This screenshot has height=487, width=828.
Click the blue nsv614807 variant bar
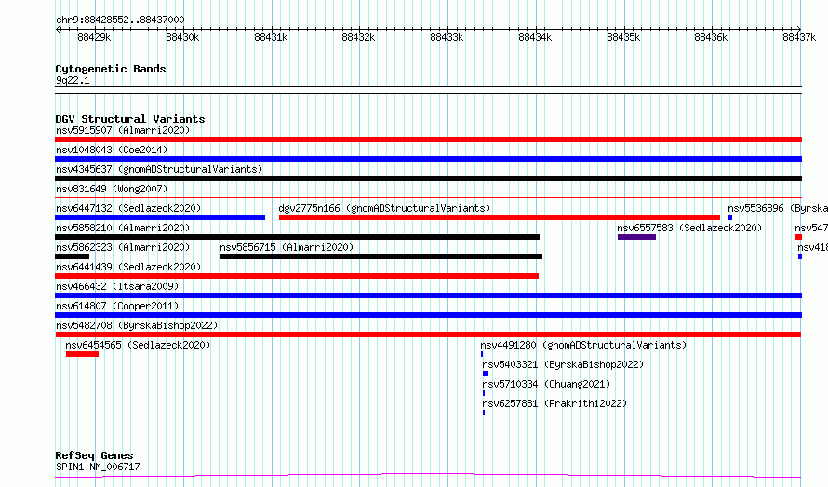point(428,315)
